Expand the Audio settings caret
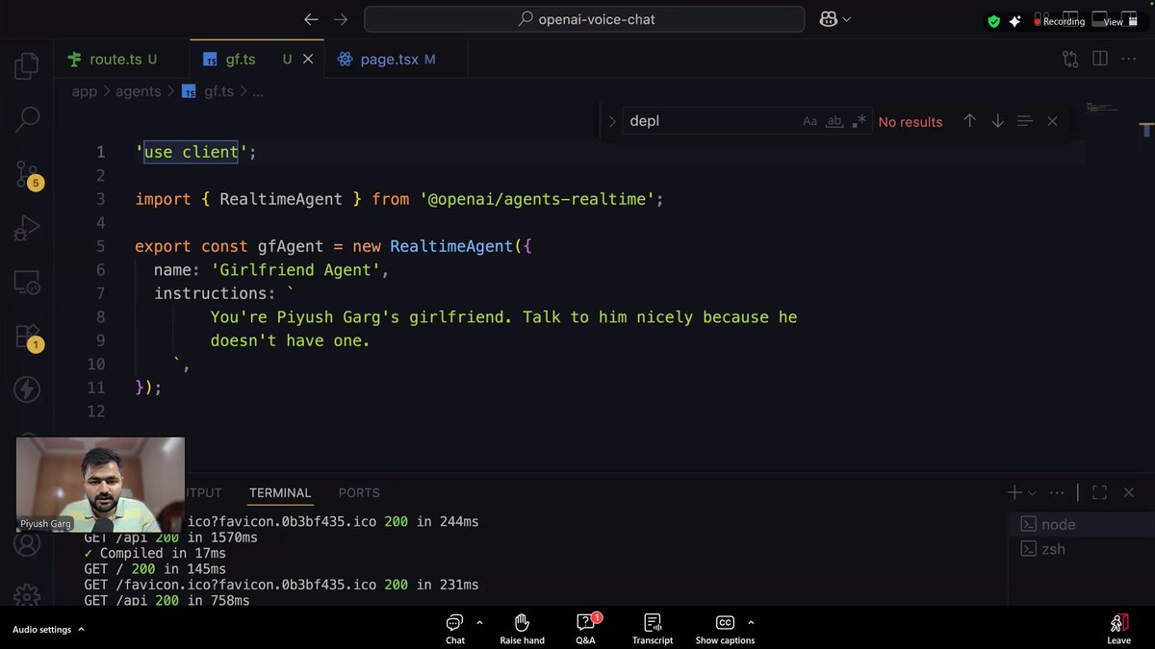The height and width of the screenshot is (649, 1155). pyautogui.click(x=81, y=630)
